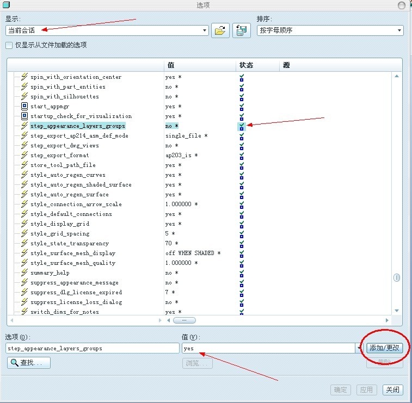
Task: Click the 选项 input field with step_appearance_layers_groups
Action: (92, 349)
